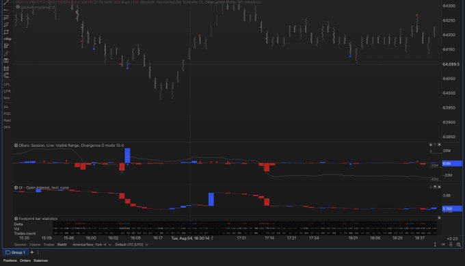
Task: Select the note annotation tool
Action: 6,46
